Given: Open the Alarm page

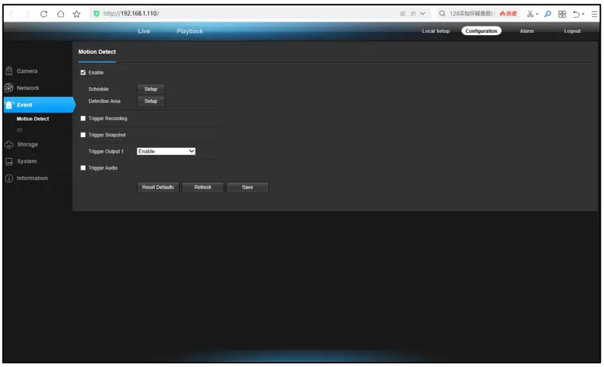Looking at the screenshot, I should (526, 31).
